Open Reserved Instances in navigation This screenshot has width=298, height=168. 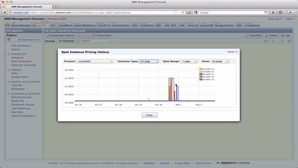[x=24, y=65]
